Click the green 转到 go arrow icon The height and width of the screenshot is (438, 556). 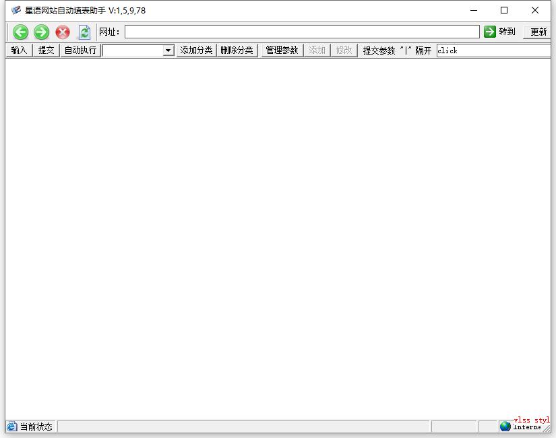pyautogui.click(x=490, y=32)
